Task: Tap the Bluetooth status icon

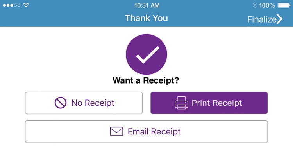Action: [255, 5]
